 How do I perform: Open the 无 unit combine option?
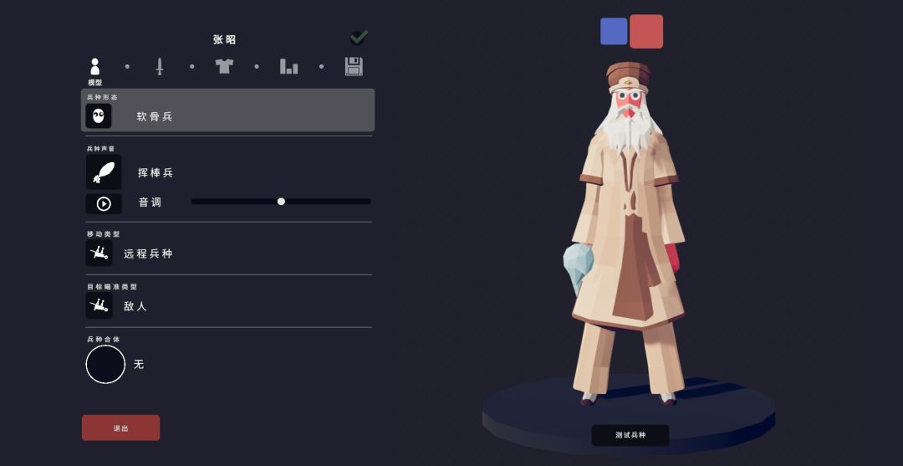139,365
